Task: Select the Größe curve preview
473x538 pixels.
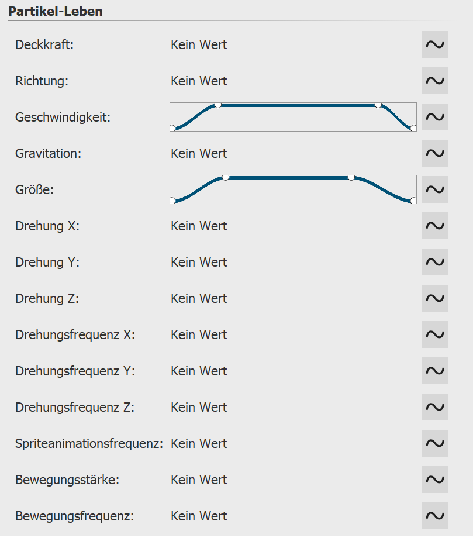Action: point(292,189)
